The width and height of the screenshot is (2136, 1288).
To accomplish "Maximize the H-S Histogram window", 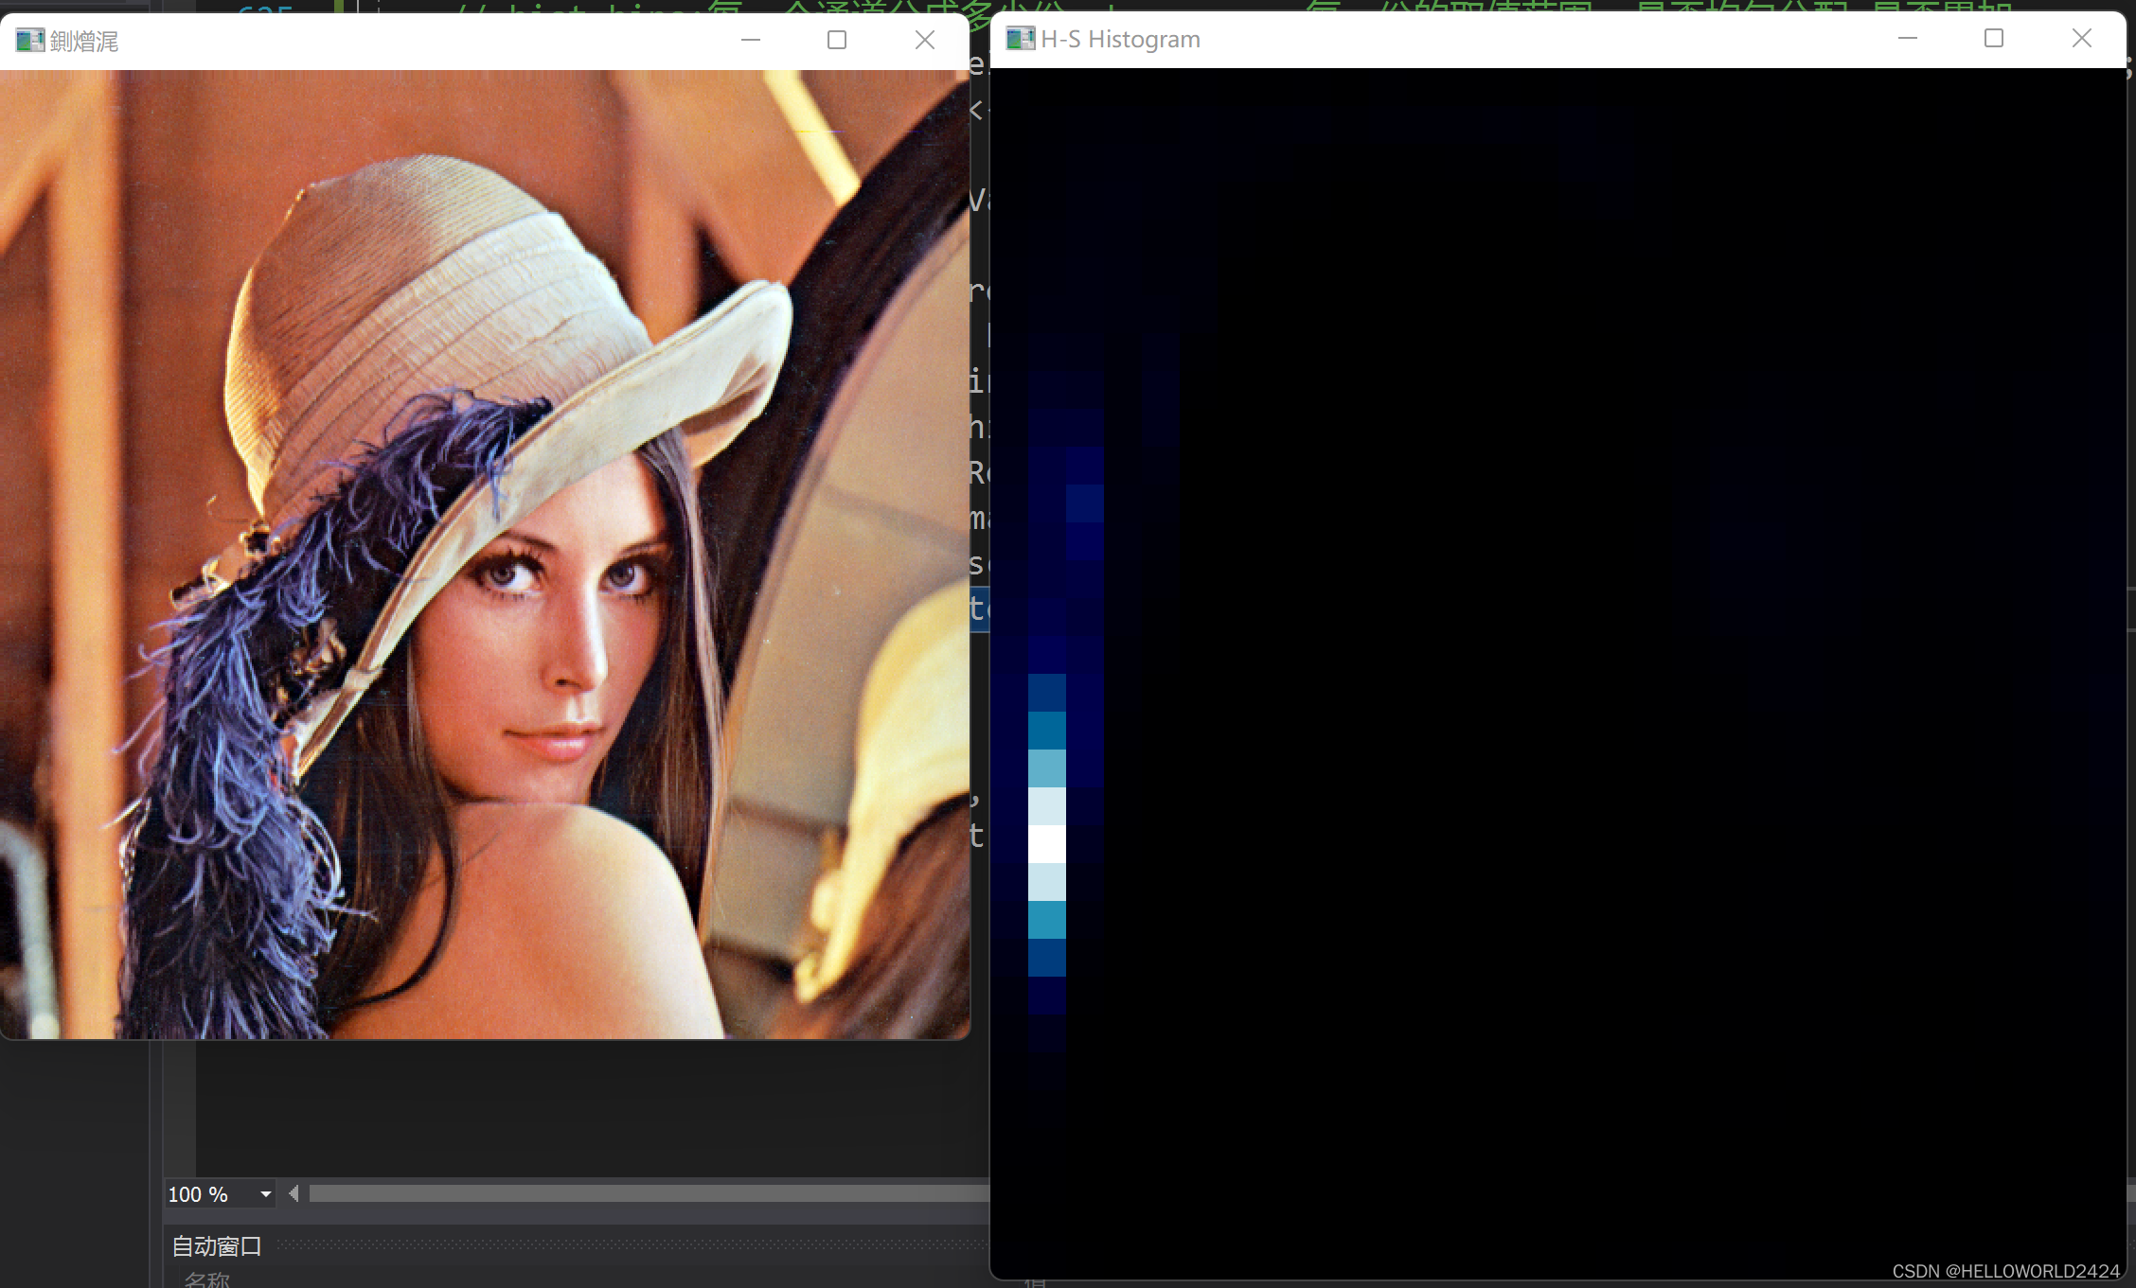I will click(x=1994, y=39).
